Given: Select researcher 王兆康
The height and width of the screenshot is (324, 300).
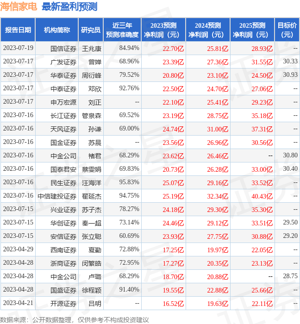Looking at the screenshot, I should (92, 49).
